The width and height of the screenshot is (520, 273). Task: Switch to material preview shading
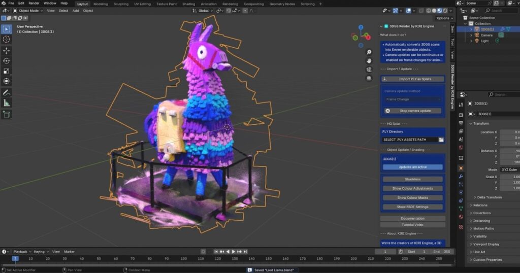(440, 11)
